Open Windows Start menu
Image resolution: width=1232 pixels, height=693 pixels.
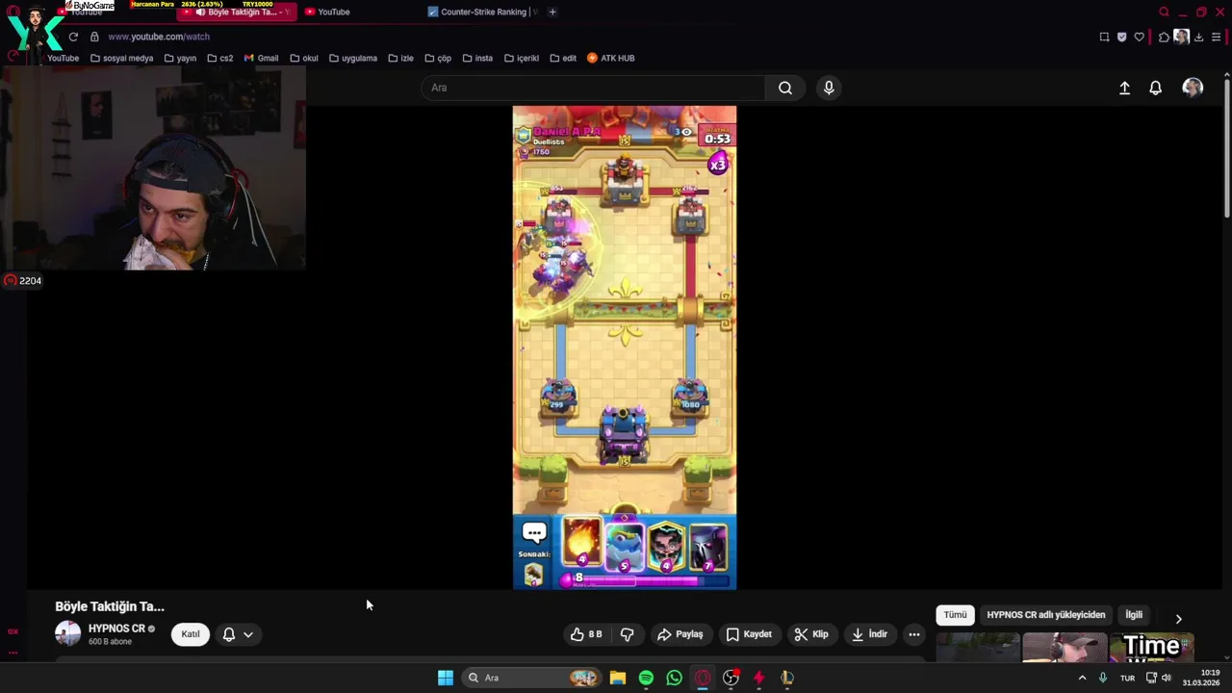coord(445,678)
